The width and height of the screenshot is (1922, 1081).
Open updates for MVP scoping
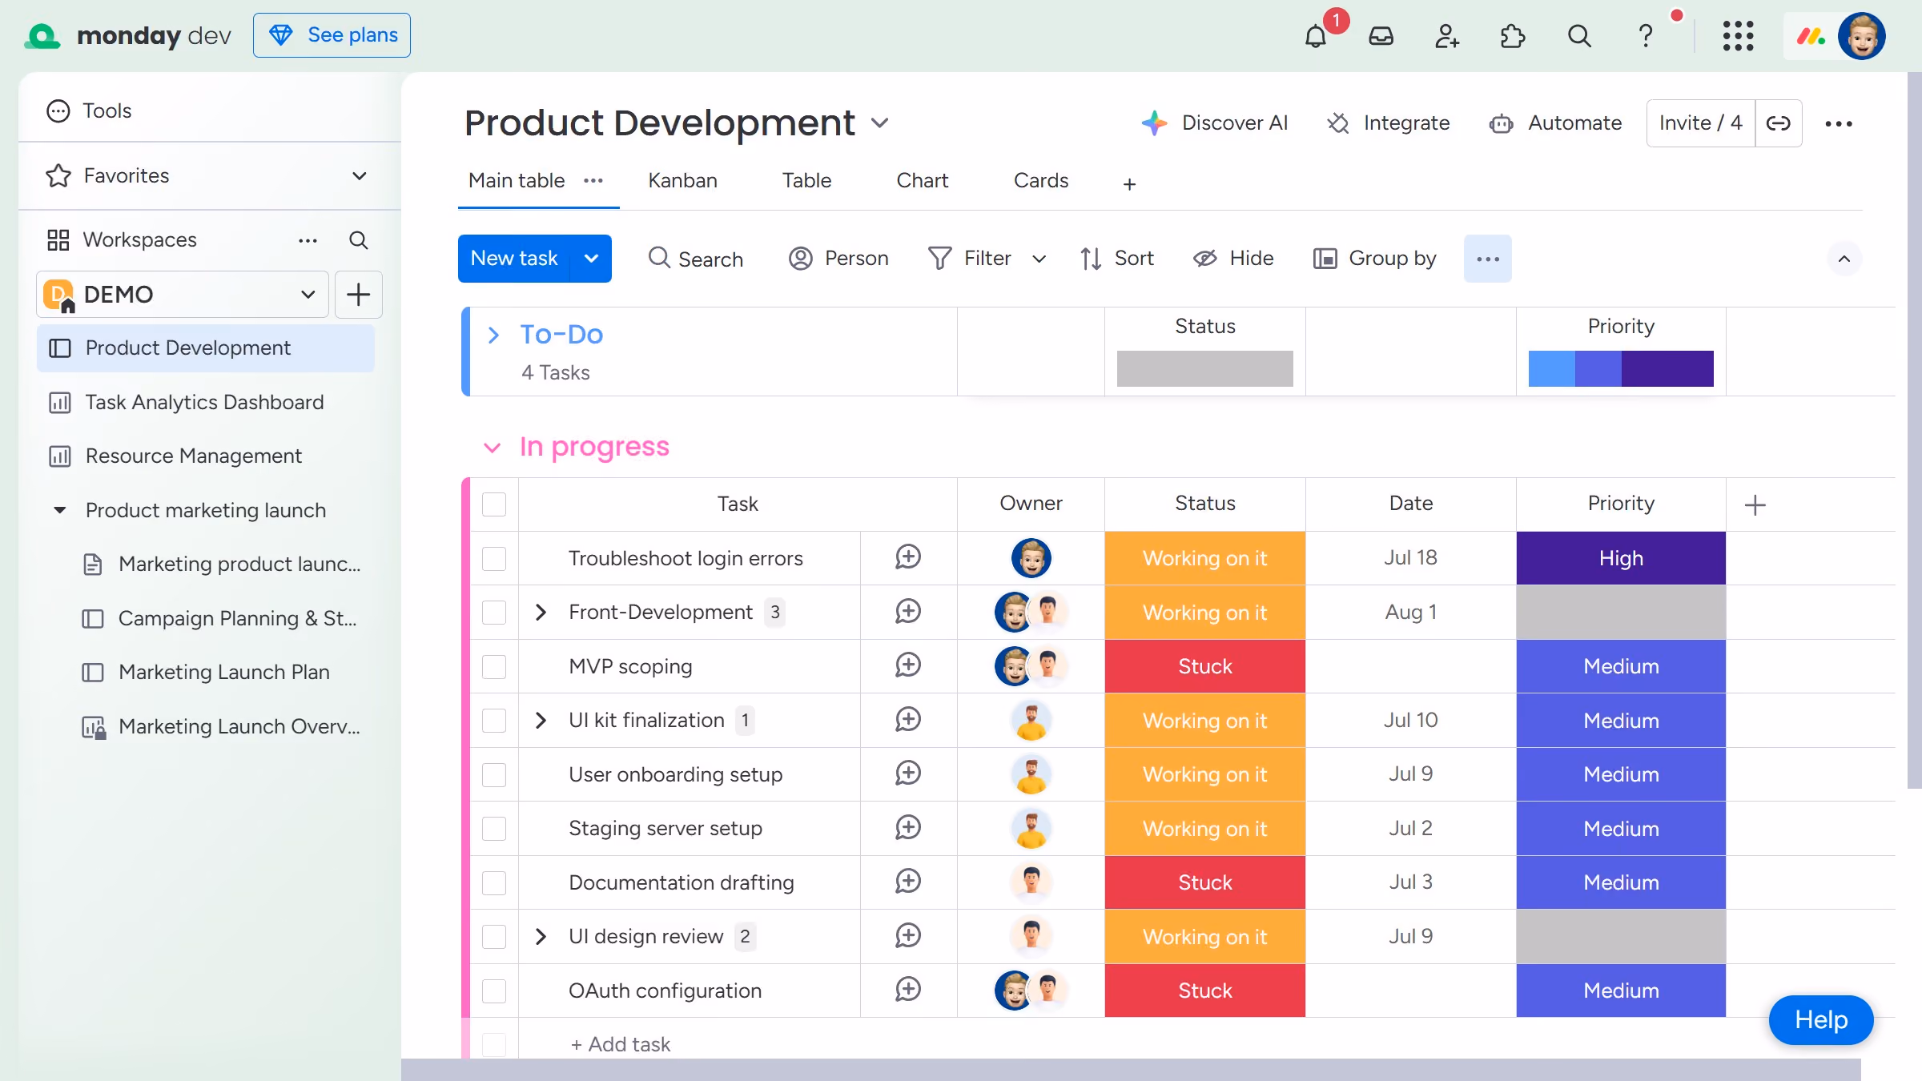pyautogui.click(x=908, y=665)
